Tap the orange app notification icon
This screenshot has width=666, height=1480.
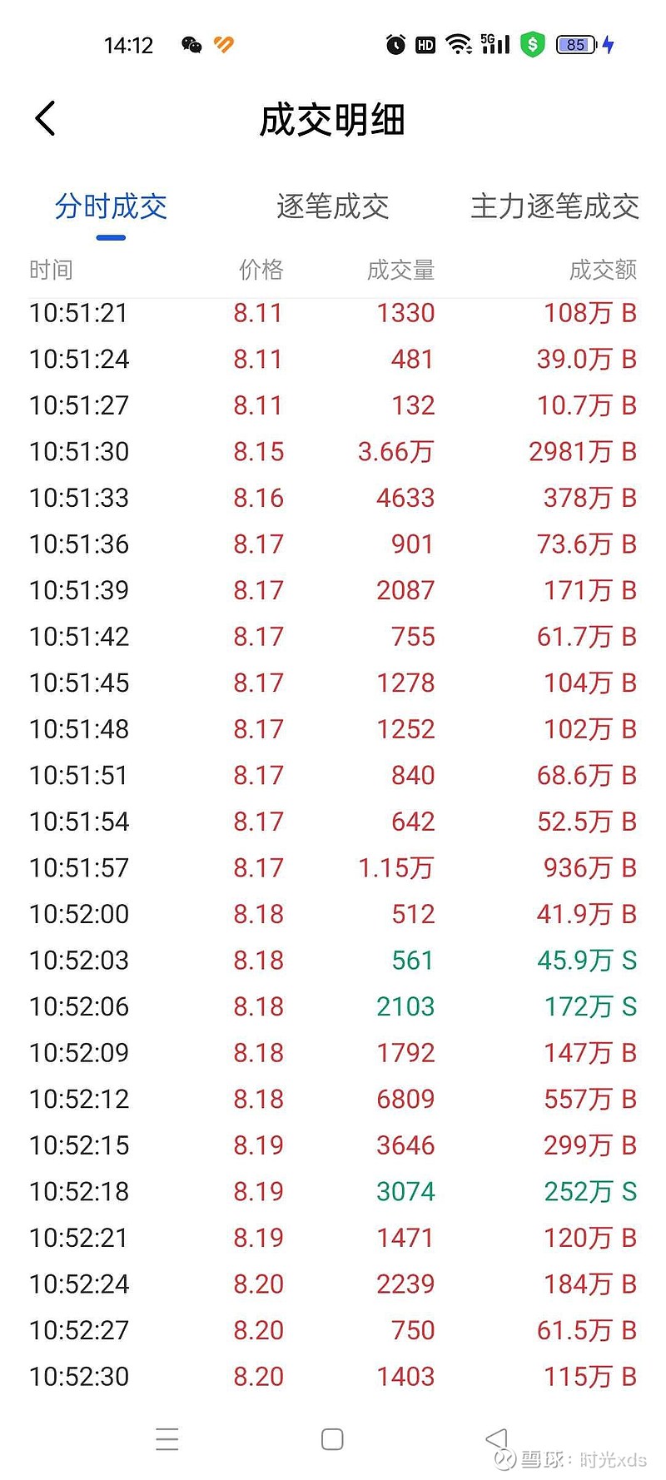(x=224, y=45)
